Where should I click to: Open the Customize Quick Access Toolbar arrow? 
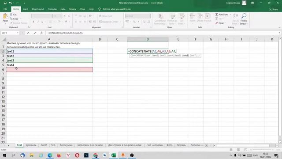click(24, 3)
